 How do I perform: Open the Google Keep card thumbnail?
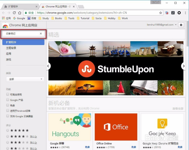(x=162, y=127)
